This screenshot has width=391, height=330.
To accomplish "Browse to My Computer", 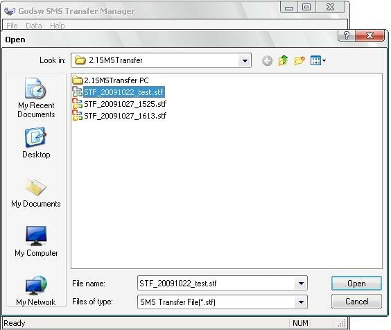I will [x=36, y=241].
